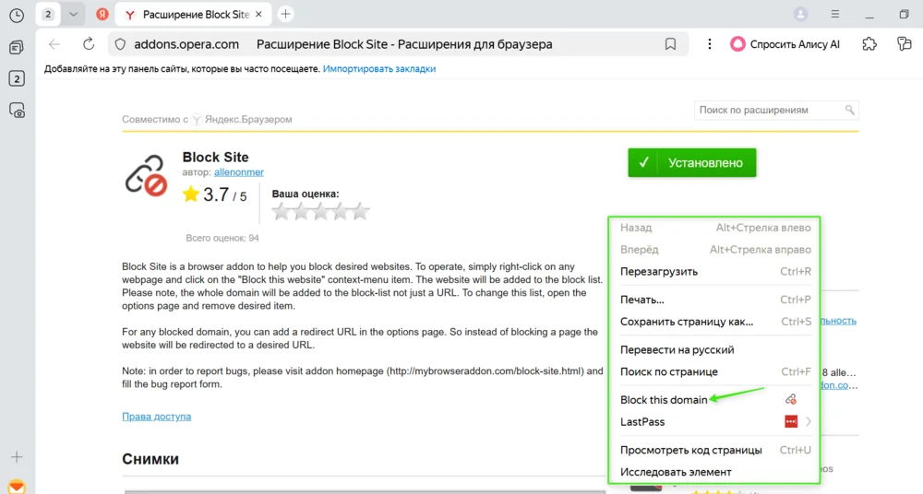Open the extensions puzzle icon
923x494 pixels.
pos(869,44)
